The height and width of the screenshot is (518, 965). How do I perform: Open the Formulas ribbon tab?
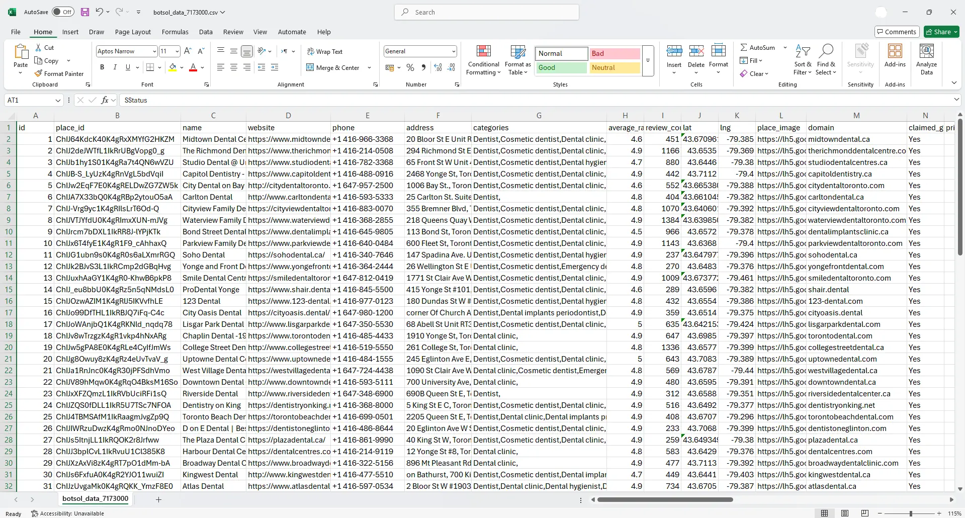point(175,32)
